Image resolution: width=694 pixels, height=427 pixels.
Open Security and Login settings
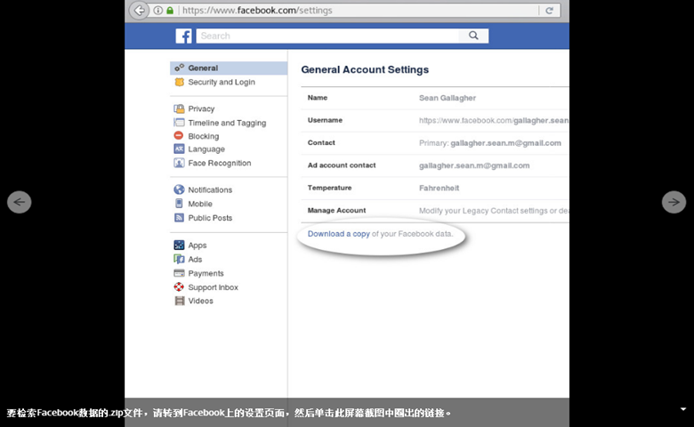click(222, 82)
